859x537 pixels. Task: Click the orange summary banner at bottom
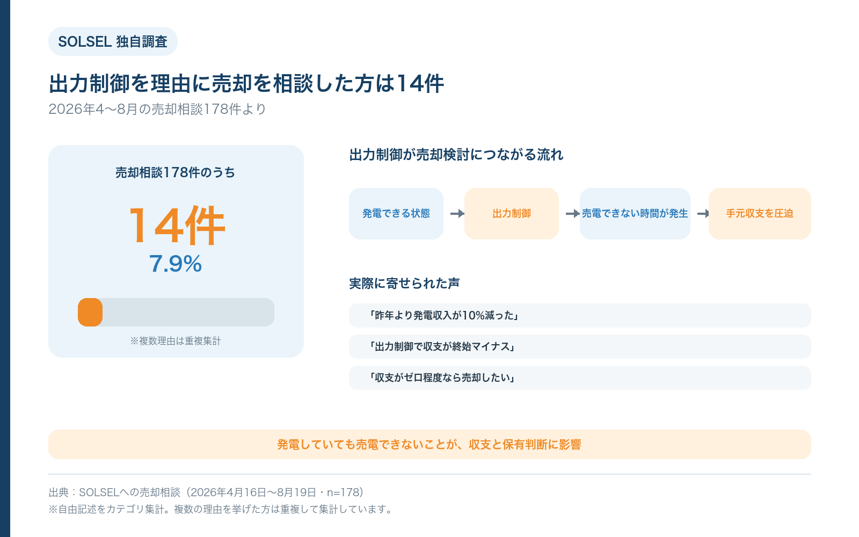point(429,444)
